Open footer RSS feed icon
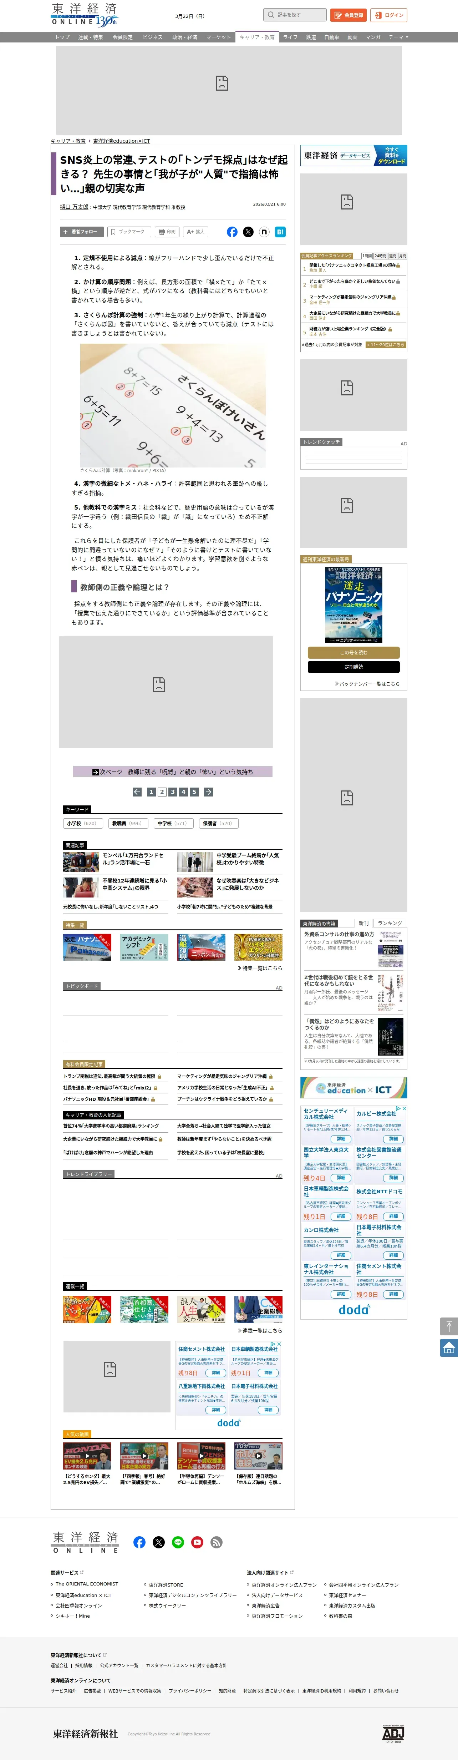This screenshot has height=1760, width=458. pos(217,1542)
